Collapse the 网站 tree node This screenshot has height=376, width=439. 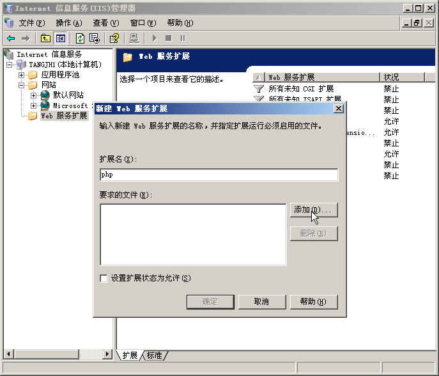[x=22, y=85]
